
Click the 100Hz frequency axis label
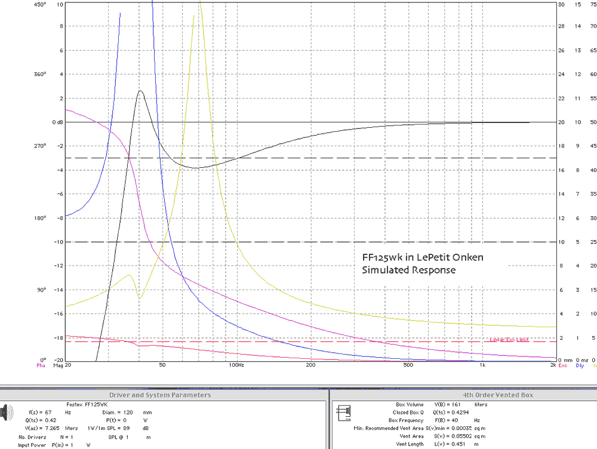(236, 365)
